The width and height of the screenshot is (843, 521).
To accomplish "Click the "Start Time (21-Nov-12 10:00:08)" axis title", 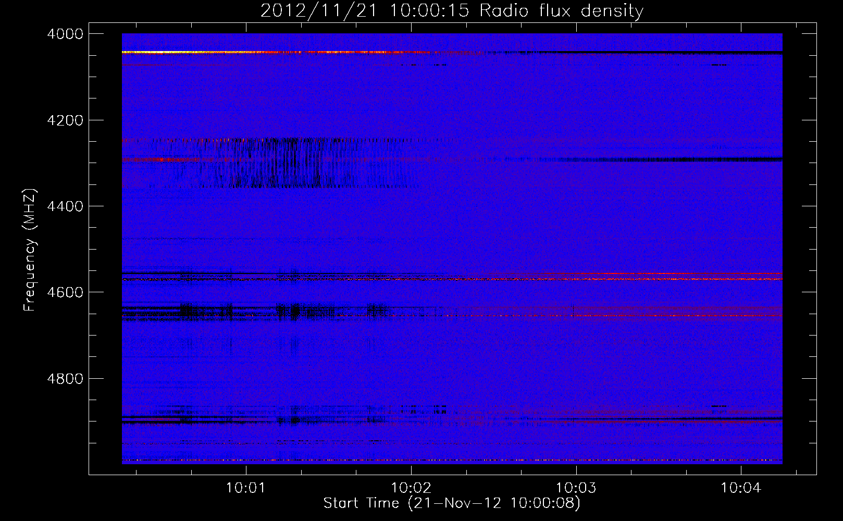I will point(452,503).
